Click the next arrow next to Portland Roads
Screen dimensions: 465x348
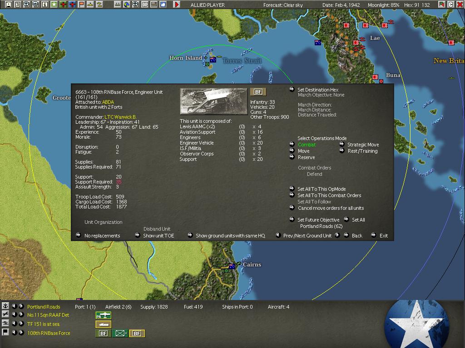[21, 306]
